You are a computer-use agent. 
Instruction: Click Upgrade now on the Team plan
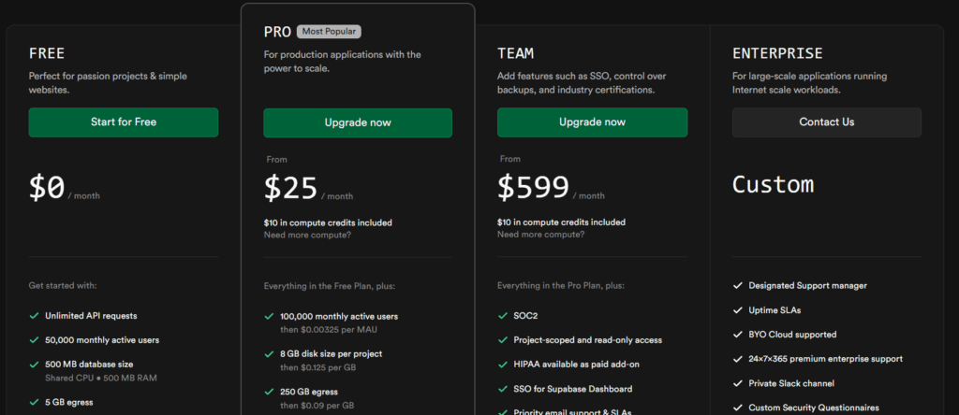point(592,122)
